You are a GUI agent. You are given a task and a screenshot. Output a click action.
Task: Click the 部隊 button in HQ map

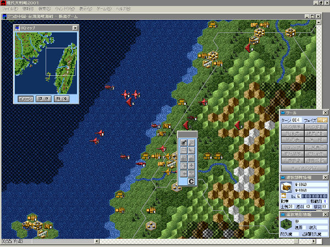(62, 99)
